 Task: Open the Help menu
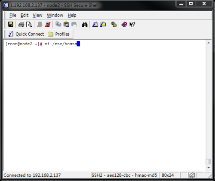click(72, 15)
